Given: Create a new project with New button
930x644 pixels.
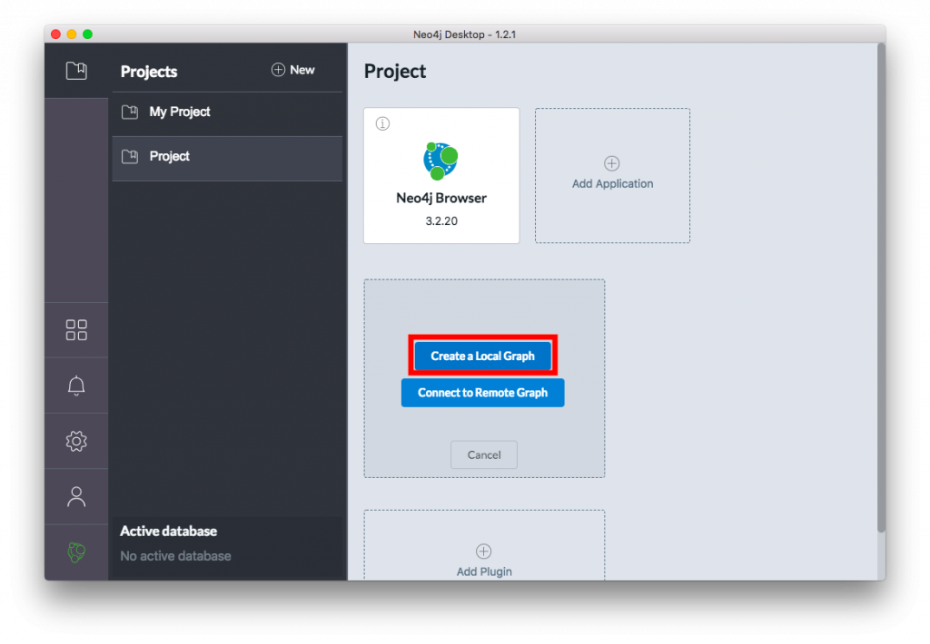Looking at the screenshot, I should 292,70.
